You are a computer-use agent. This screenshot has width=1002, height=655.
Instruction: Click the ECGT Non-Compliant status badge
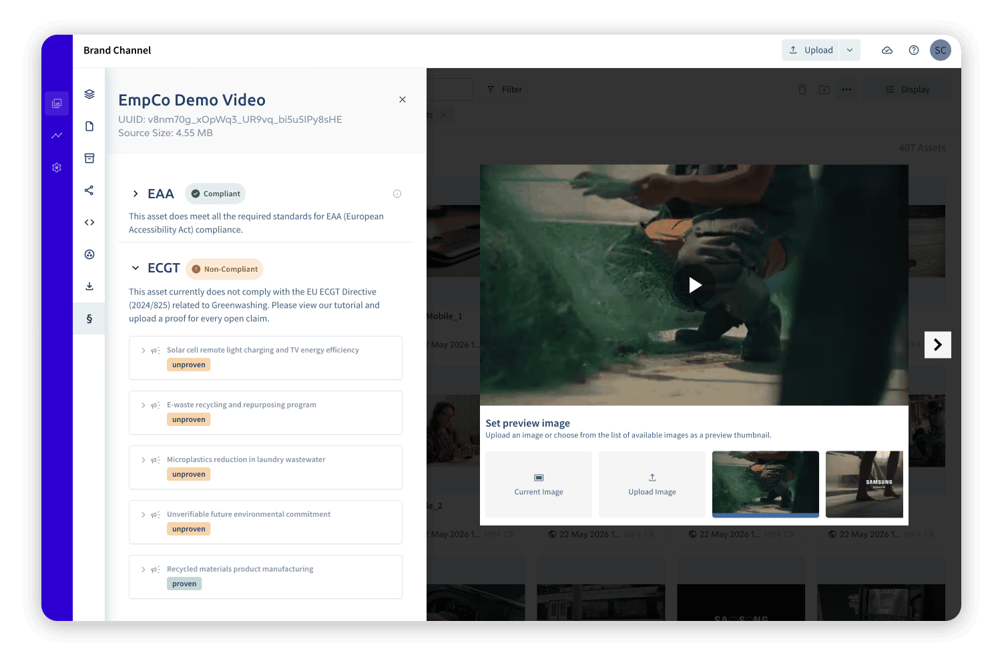224,269
